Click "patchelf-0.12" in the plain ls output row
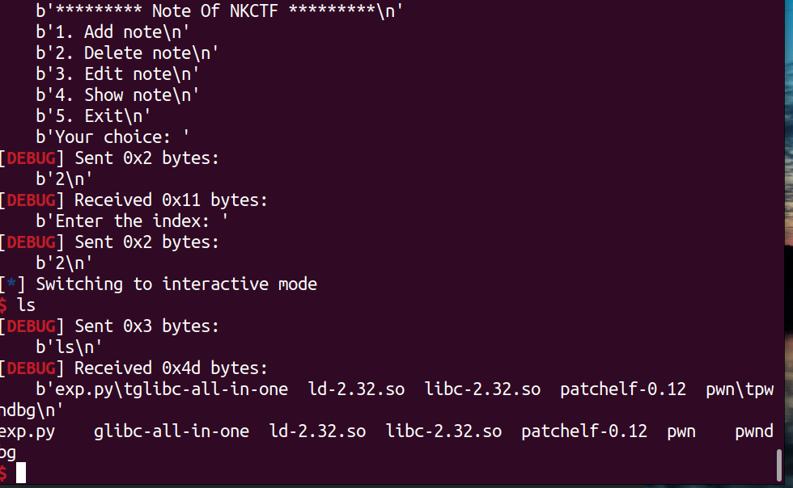The height and width of the screenshot is (488, 793). coord(584,431)
